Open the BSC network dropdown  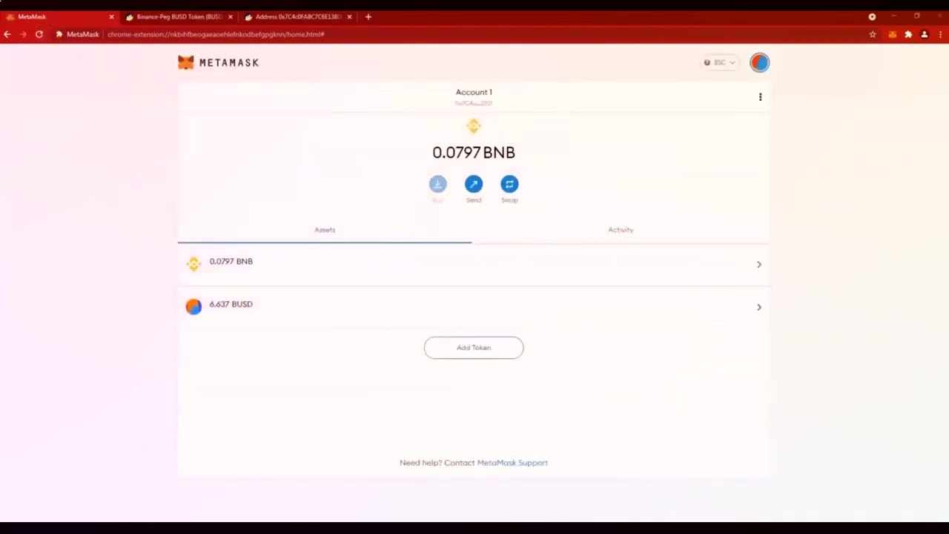point(720,63)
